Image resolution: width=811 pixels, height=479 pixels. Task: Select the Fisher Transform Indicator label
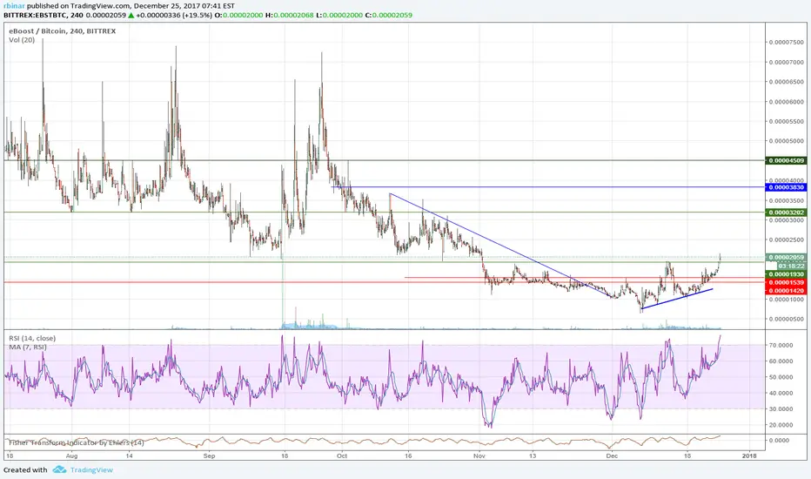76,442
